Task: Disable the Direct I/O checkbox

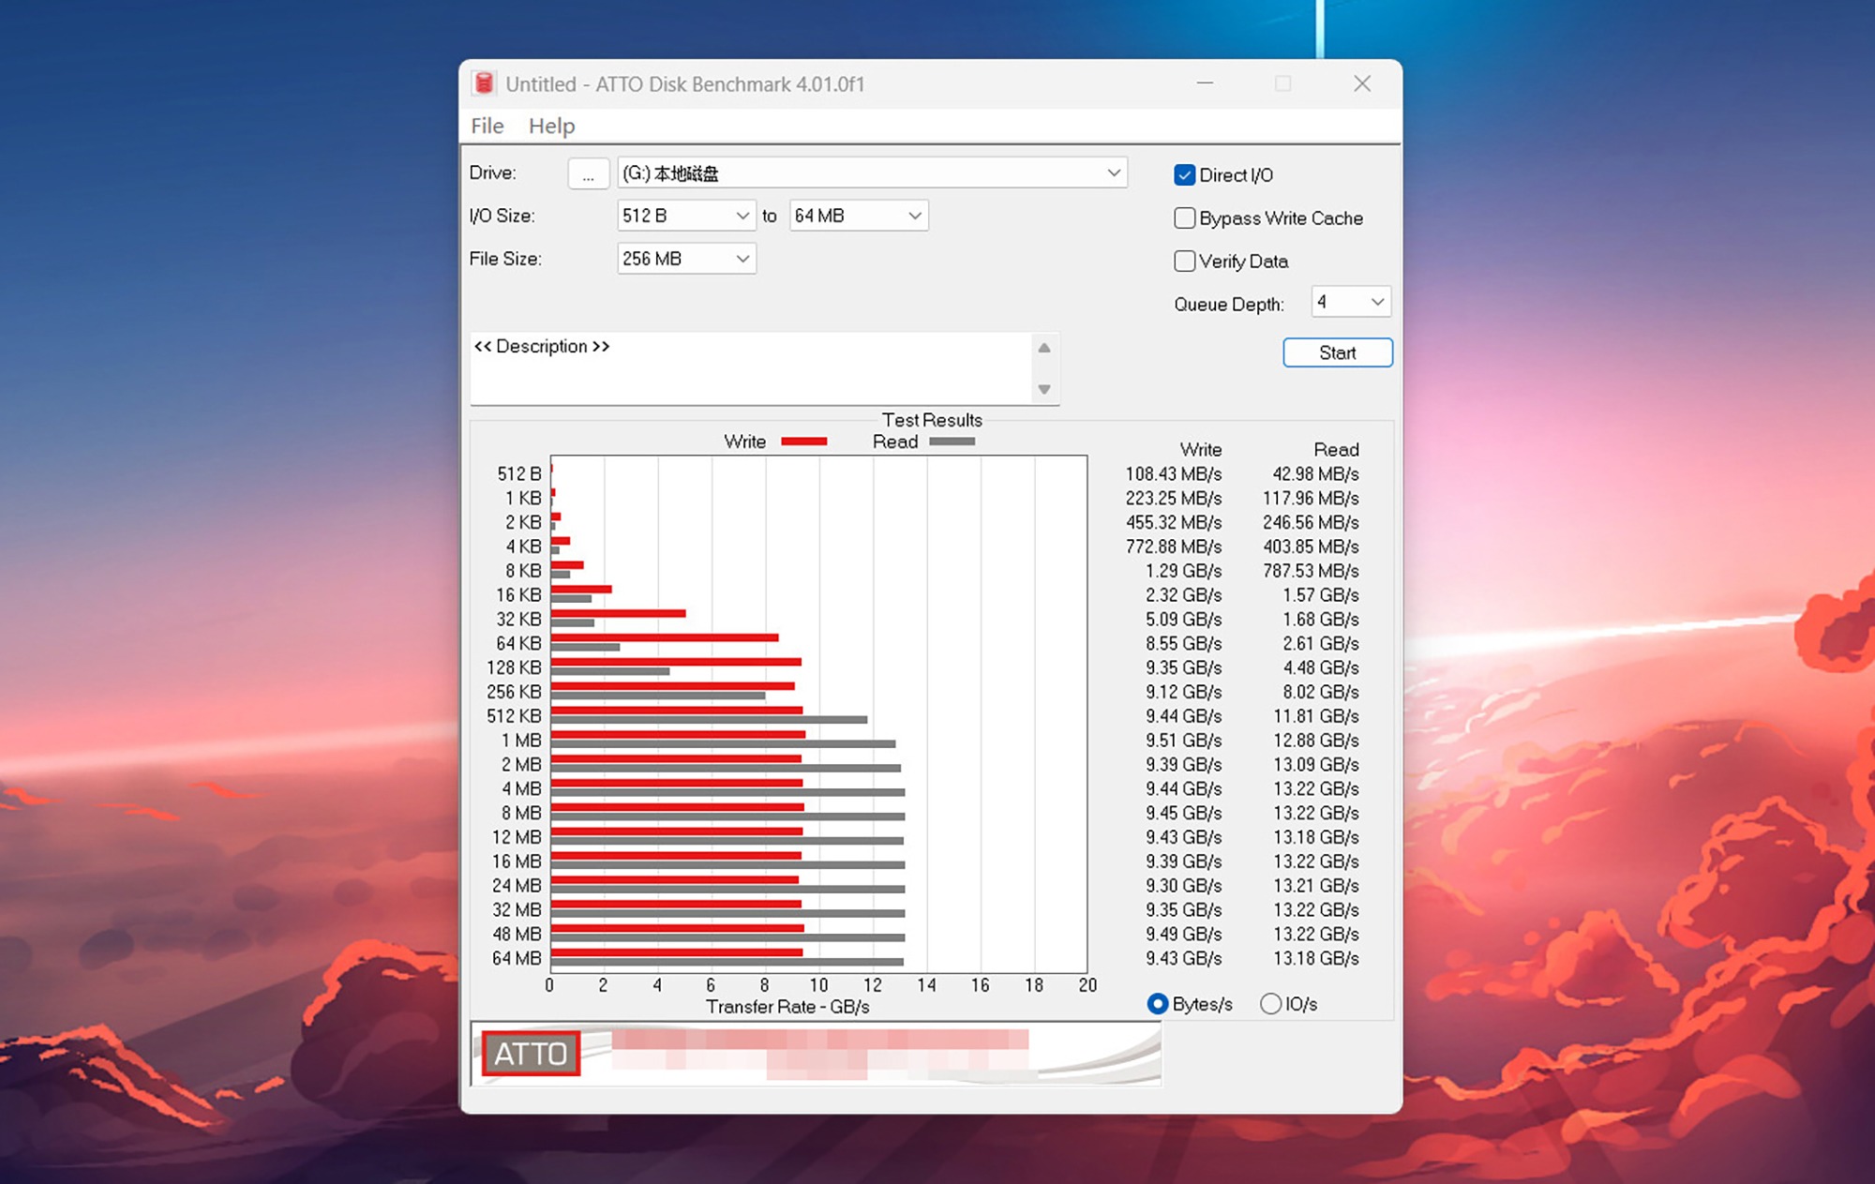Action: [x=1185, y=175]
